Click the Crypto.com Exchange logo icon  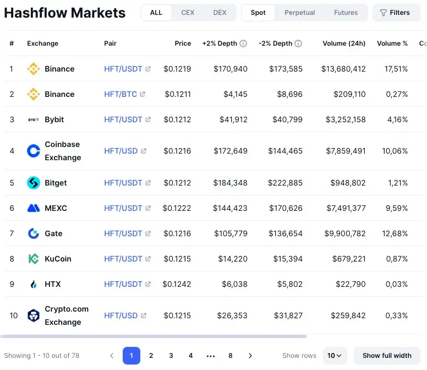click(x=34, y=315)
